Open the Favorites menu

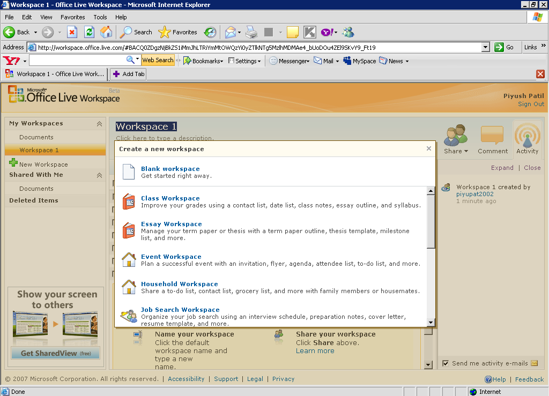[x=73, y=17]
